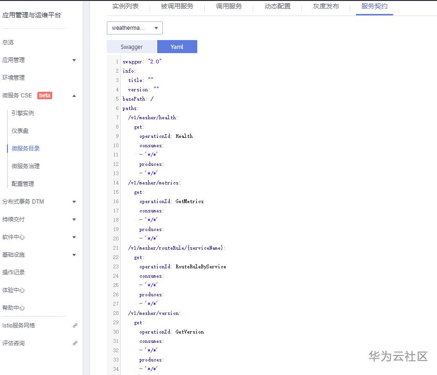Viewport: 437px width, 375px height.
Task: Open the 动态配置 tab
Action: (x=277, y=6)
